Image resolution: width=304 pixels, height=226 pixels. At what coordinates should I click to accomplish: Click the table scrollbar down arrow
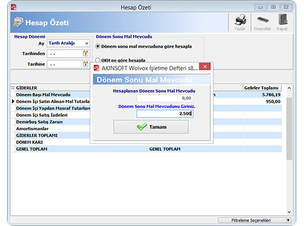[289, 212]
